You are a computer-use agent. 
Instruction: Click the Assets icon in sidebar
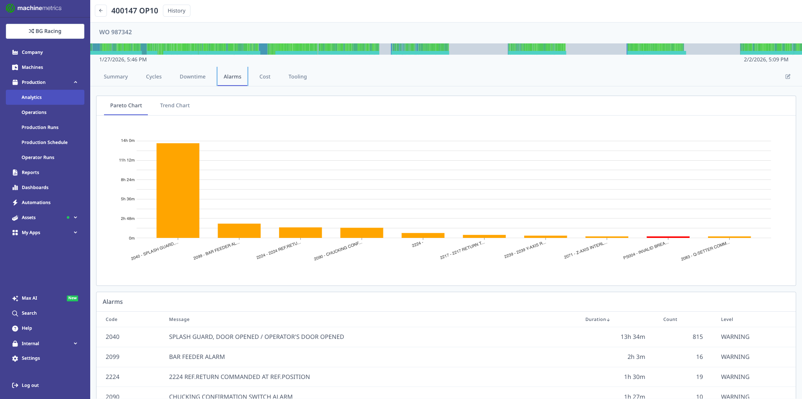point(15,217)
